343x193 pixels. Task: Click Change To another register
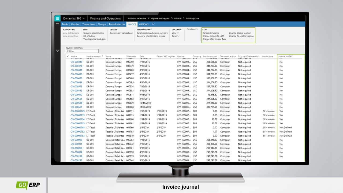[x=241, y=36]
